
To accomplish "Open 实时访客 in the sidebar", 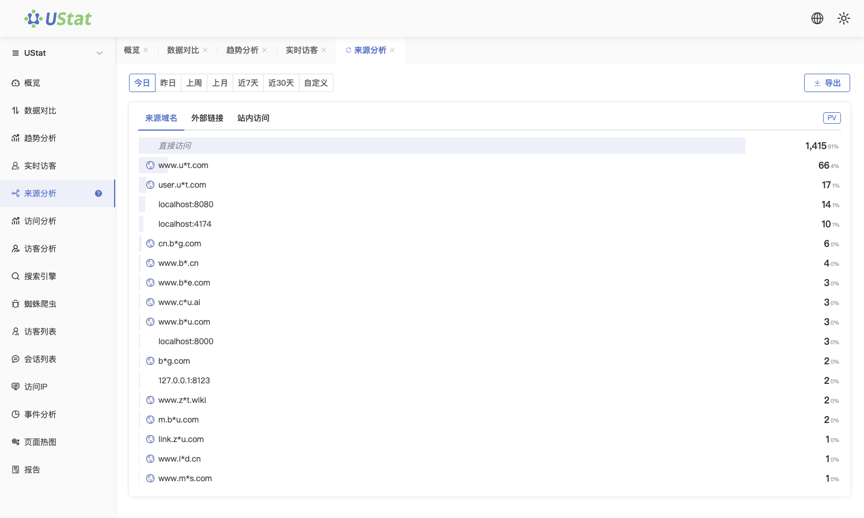I will (x=58, y=166).
